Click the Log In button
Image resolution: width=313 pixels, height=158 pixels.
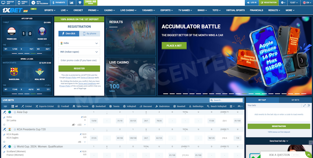click(x=252, y=2)
